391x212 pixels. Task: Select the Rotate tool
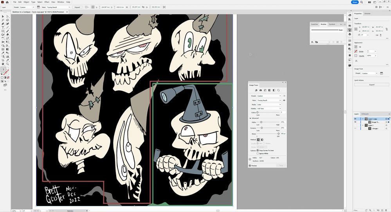coord(3,39)
